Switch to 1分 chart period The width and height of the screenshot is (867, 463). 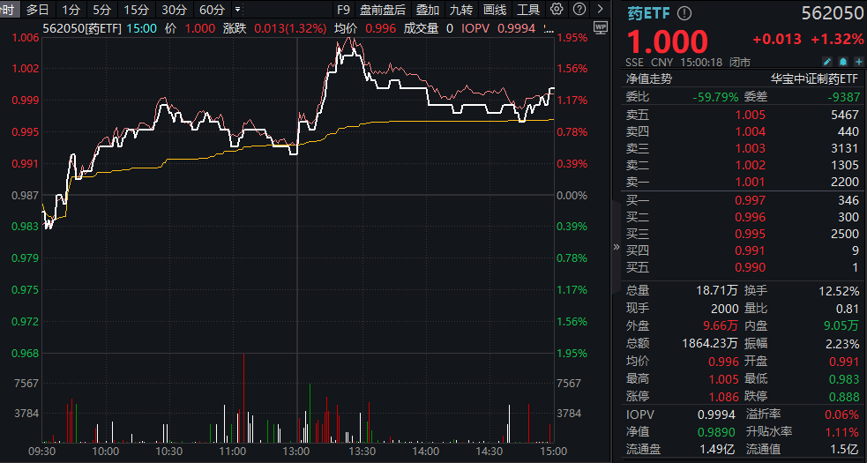click(x=71, y=10)
